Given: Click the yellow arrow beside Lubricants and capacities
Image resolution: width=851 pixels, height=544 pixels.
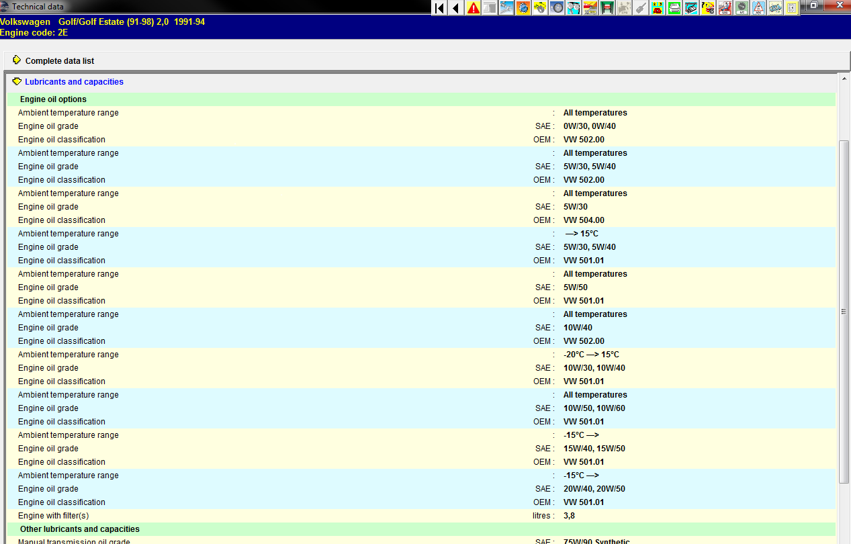Looking at the screenshot, I should click(x=17, y=82).
